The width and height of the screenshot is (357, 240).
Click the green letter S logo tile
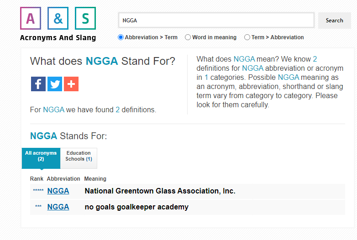coord(85,18)
